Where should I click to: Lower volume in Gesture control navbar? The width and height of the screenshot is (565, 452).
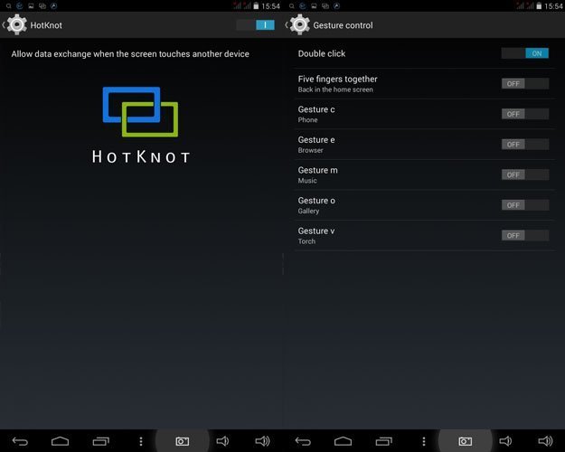point(505,441)
